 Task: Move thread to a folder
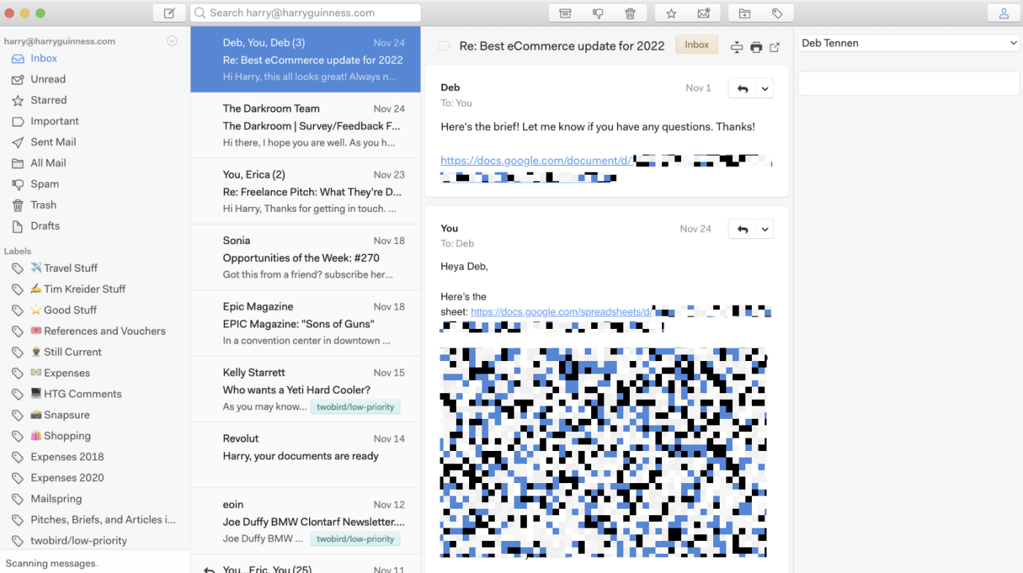click(745, 13)
